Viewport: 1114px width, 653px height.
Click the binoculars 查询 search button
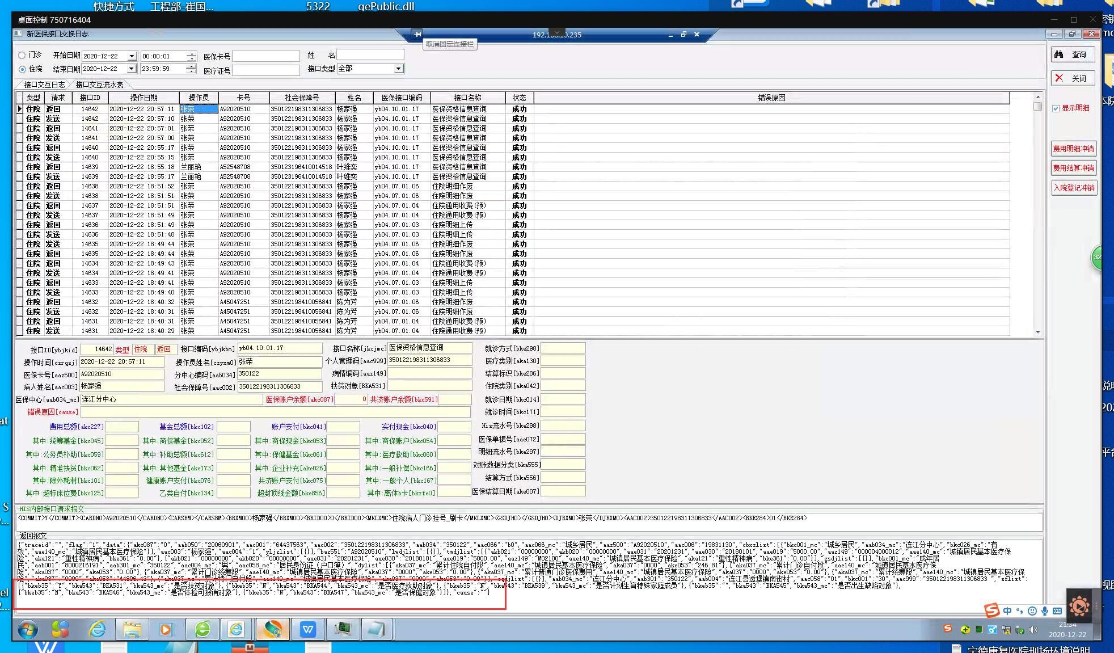[1073, 54]
